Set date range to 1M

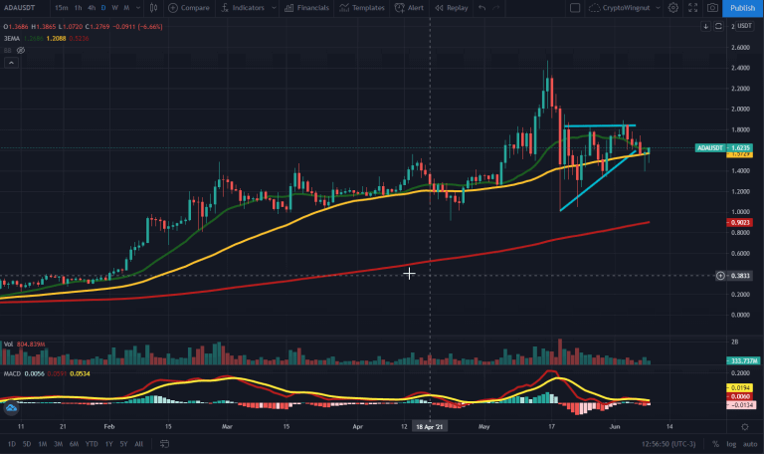click(x=43, y=444)
